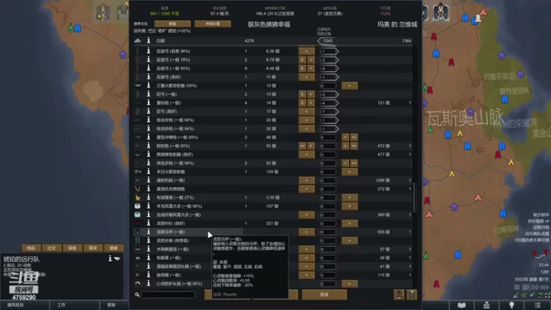Image resolution: width=551 pixels, height=310 pixels.
Task: Open the lightbulb icon in bottom bar
Action: click(512, 305)
